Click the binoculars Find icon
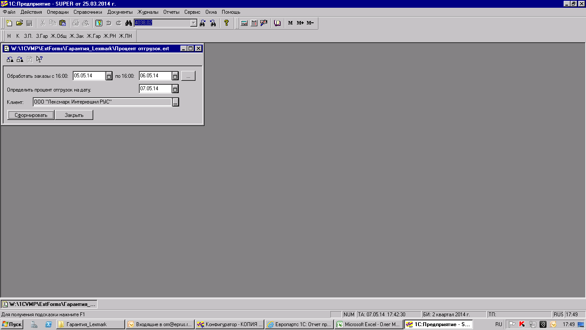This screenshot has width=586, height=330. [128, 23]
